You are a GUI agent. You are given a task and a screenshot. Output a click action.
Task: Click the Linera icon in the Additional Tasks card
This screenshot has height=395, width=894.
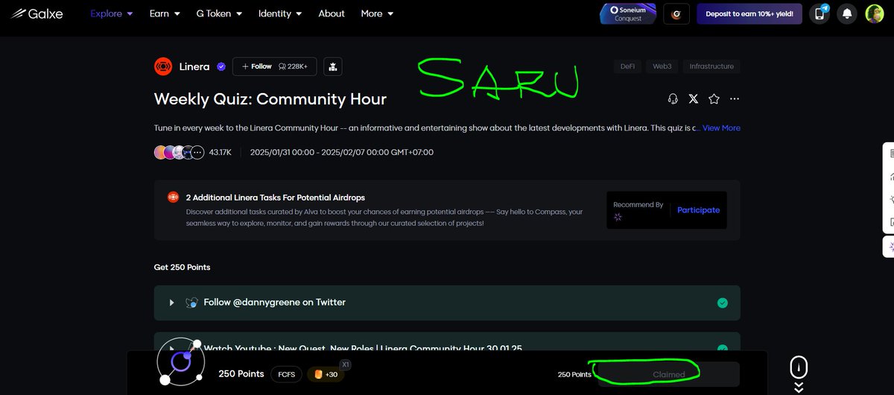(173, 197)
